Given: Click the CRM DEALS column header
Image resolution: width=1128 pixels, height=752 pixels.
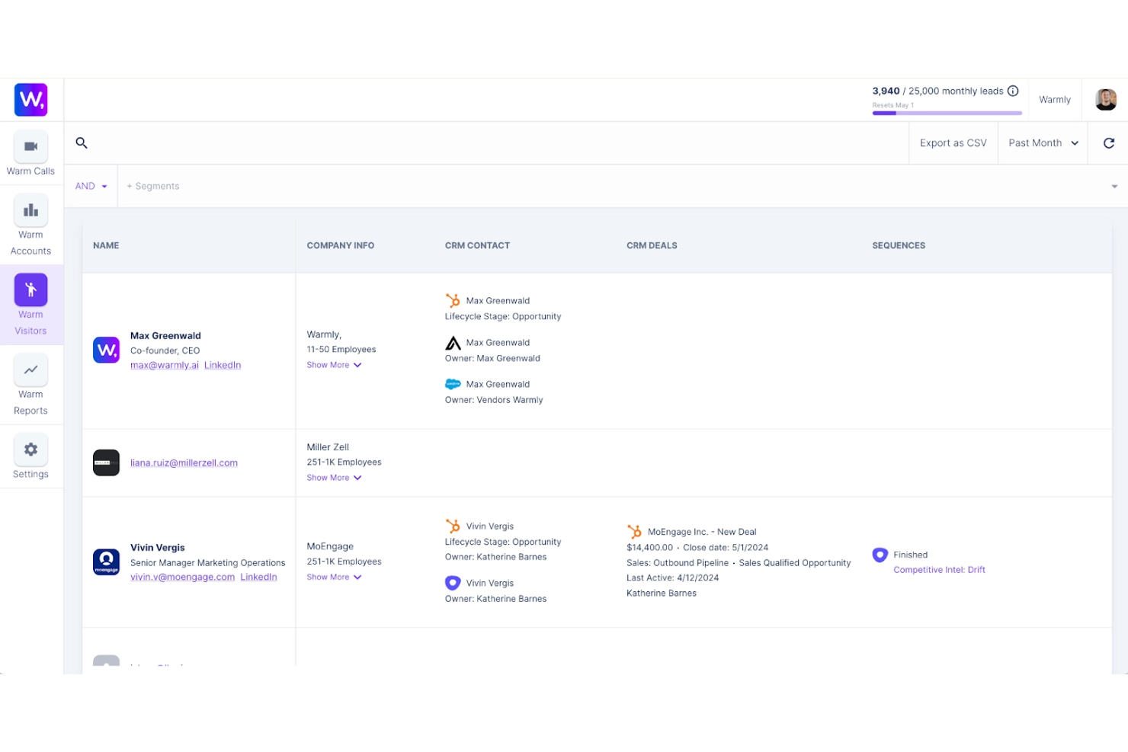Looking at the screenshot, I should pos(652,245).
